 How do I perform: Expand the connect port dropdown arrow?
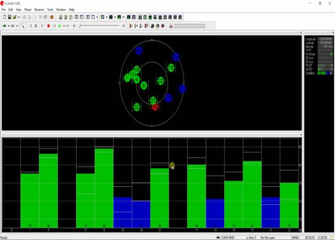(9, 26)
